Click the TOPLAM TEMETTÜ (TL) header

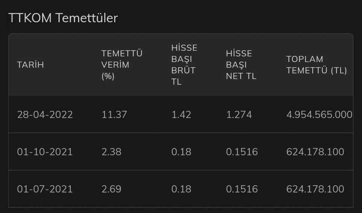[x=316, y=65]
